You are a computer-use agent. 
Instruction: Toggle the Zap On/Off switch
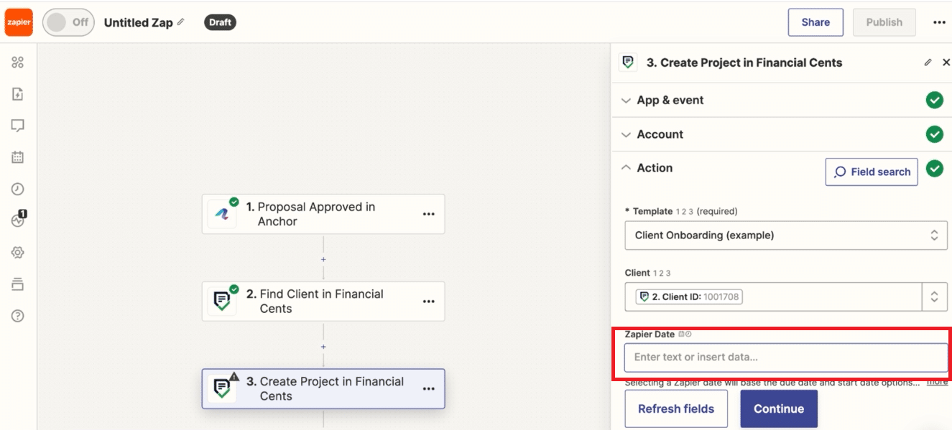[x=68, y=22]
